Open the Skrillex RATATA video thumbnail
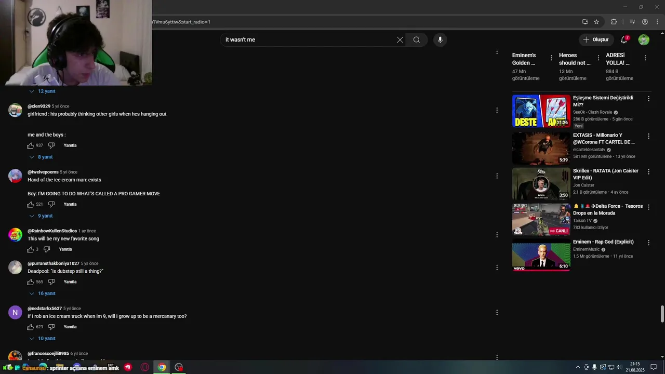This screenshot has height=374, width=665. click(541, 183)
